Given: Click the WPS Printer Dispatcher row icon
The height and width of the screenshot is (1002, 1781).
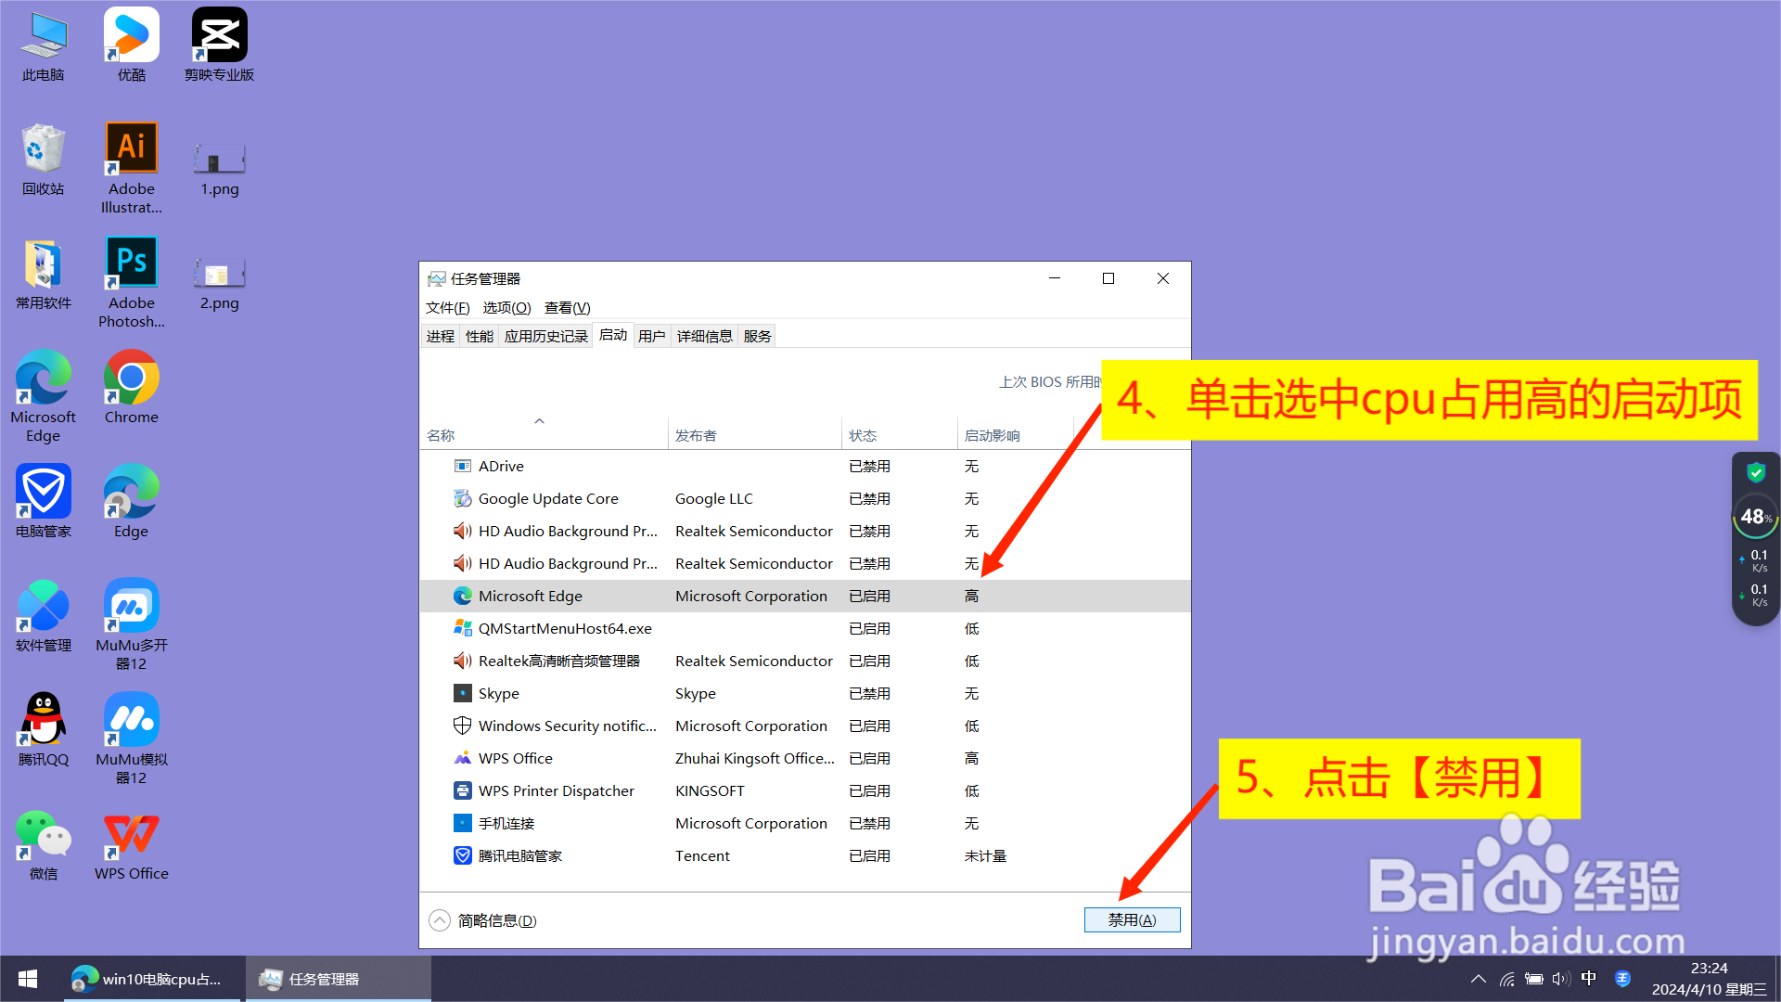Looking at the screenshot, I should (x=462, y=790).
